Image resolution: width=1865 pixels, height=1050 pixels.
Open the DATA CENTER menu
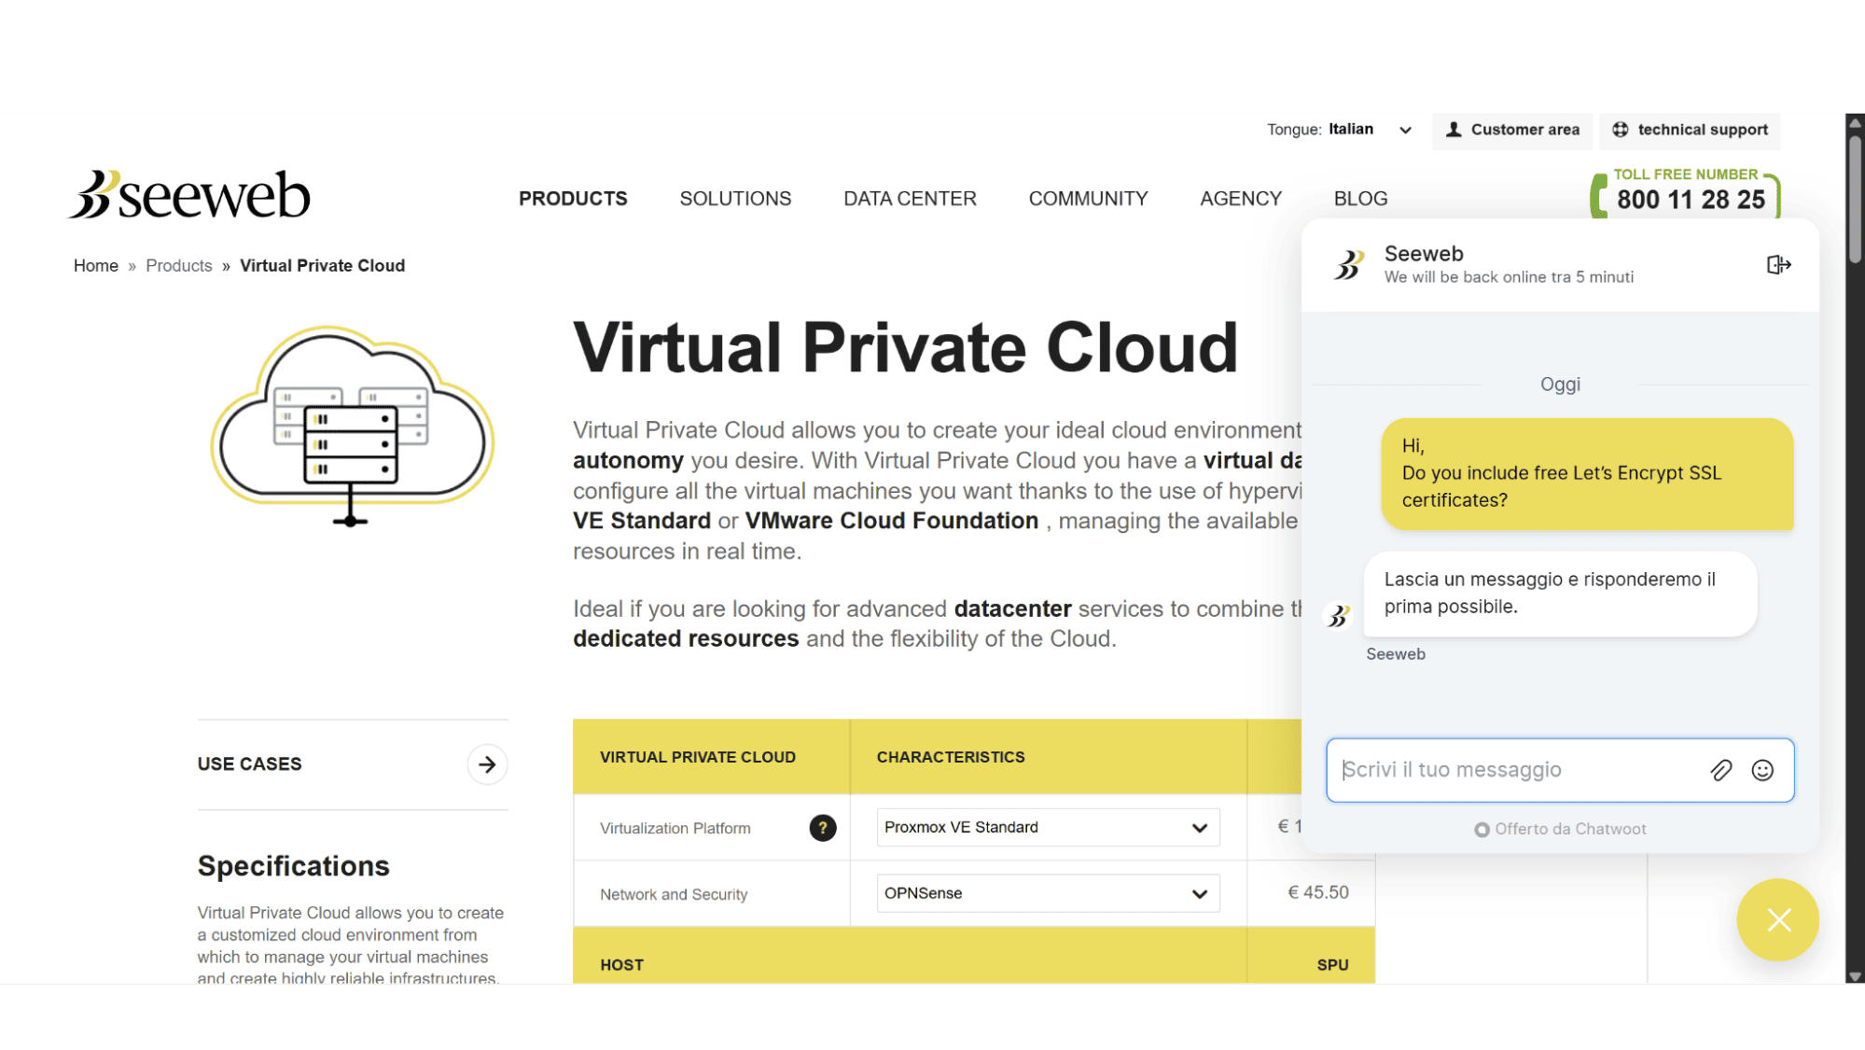click(910, 199)
